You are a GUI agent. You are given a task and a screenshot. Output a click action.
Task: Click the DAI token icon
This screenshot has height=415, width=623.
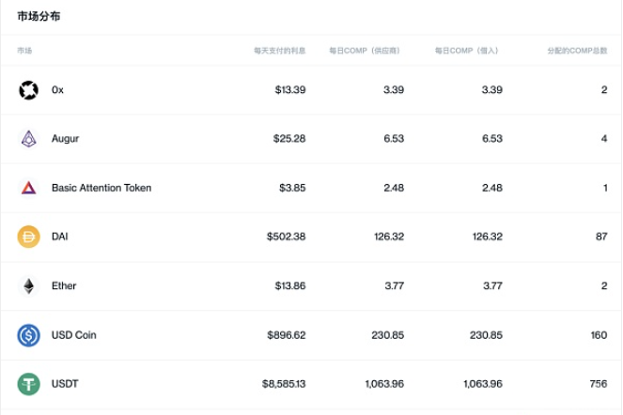(28, 237)
